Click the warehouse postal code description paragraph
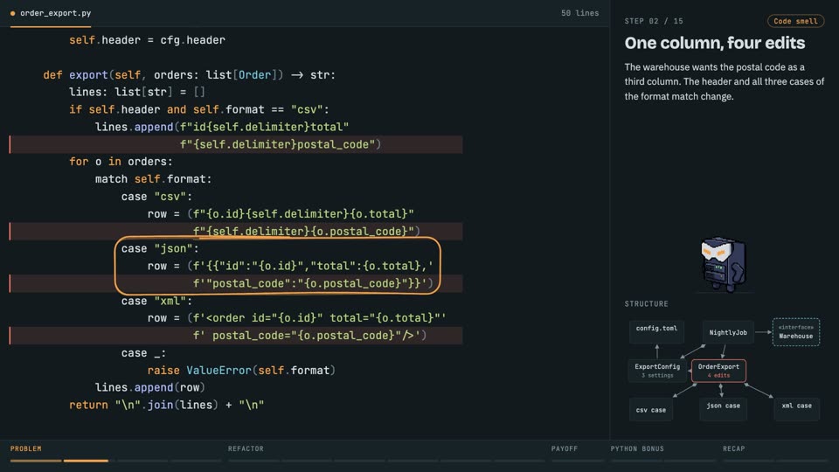839x472 pixels. click(725, 82)
